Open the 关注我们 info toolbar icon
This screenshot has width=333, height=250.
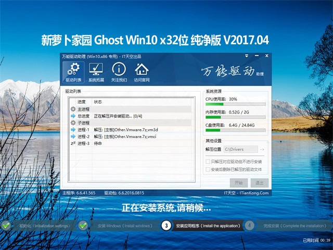(x=119, y=72)
